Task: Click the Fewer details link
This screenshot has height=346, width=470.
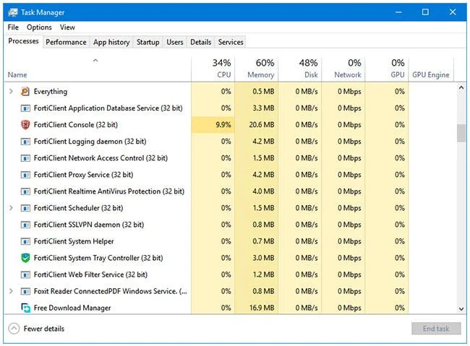Action: [x=44, y=329]
